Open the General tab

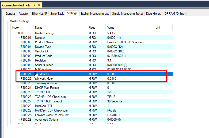point(10,14)
